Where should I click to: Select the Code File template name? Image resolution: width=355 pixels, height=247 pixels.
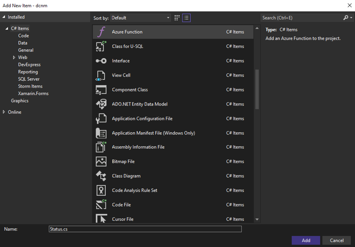click(x=121, y=205)
